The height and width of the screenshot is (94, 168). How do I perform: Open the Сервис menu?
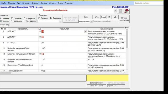pyautogui.click(x=52, y=3)
